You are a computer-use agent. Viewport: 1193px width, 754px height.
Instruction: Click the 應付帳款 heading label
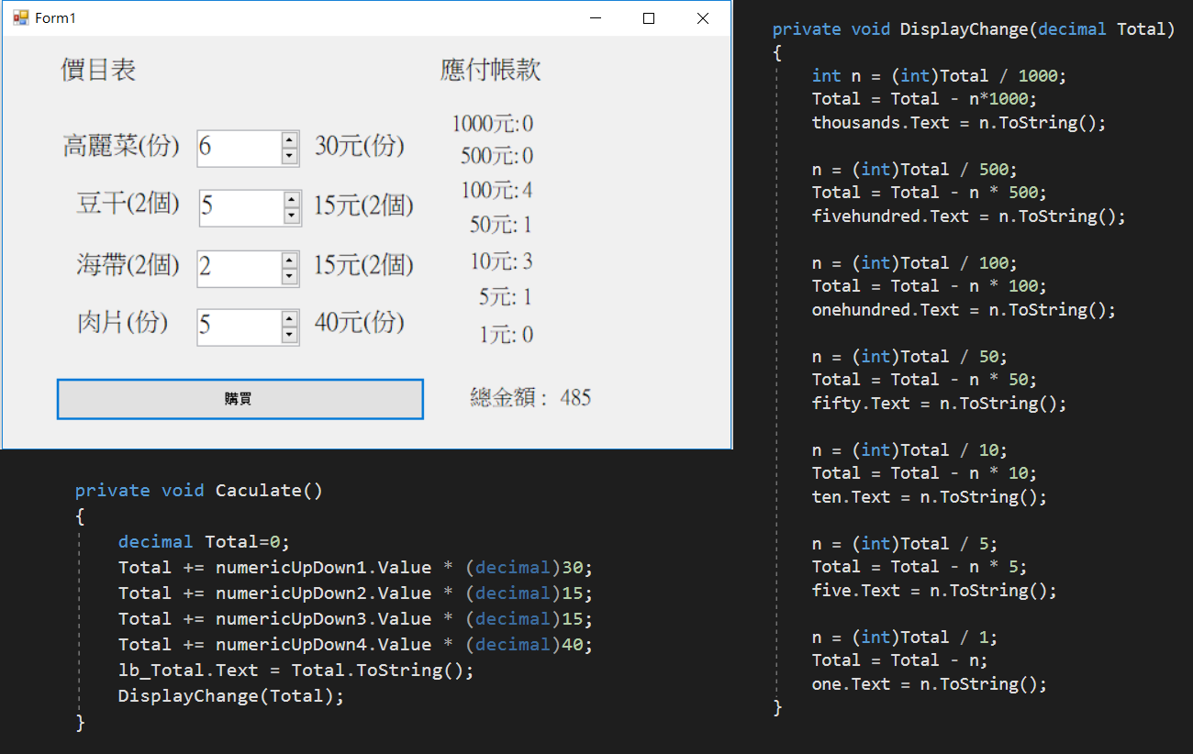coord(491,71)
